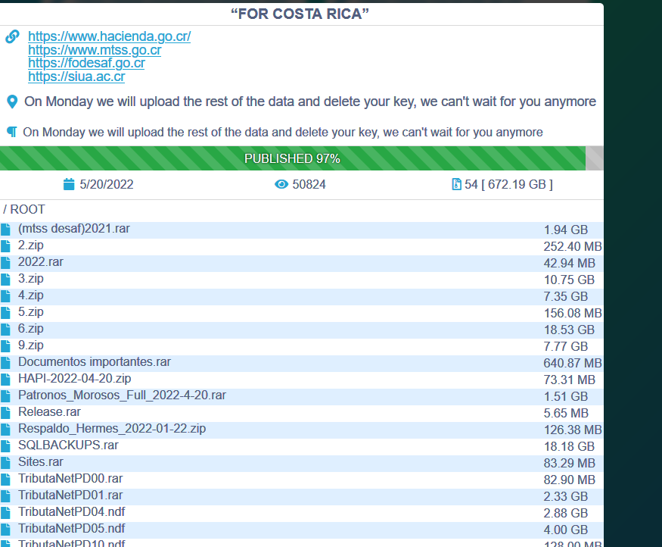The image size is (662, 547).
Task: Select the TributaNetPD04.ndf file name
Action: click(72, 512)
